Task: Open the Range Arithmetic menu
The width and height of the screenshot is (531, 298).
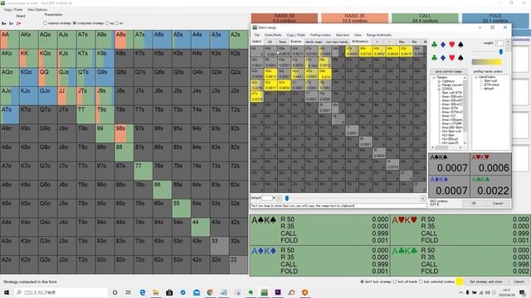Action: pos(379,35)
